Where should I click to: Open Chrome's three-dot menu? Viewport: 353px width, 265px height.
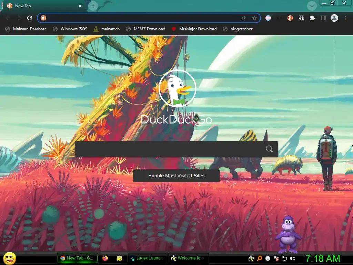[345, 18]
